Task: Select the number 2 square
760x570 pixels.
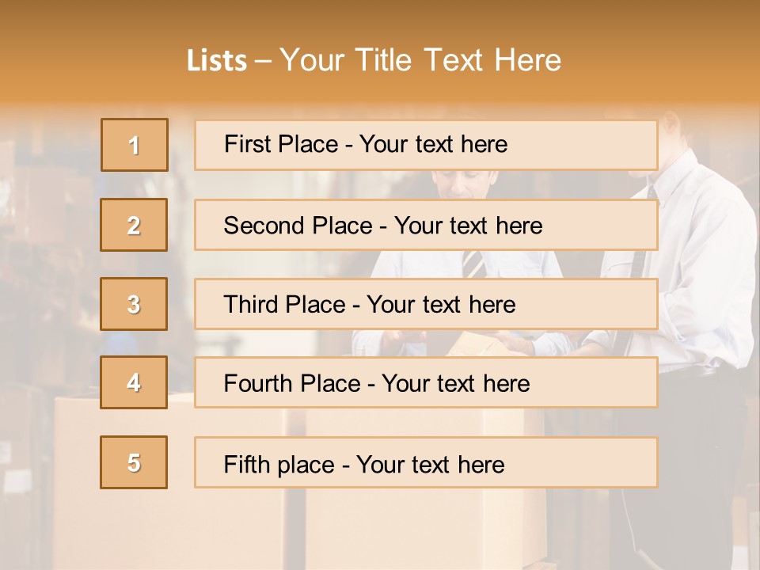Action: coord(134,225)
